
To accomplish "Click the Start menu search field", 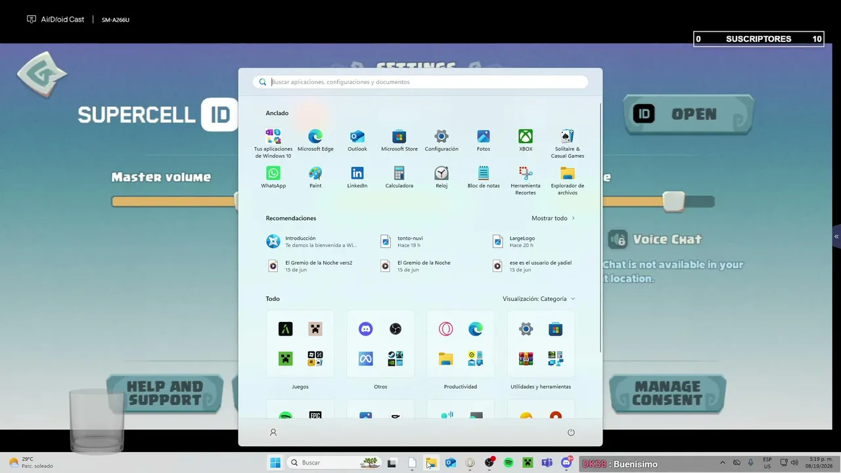I will (x=420, y=82).
